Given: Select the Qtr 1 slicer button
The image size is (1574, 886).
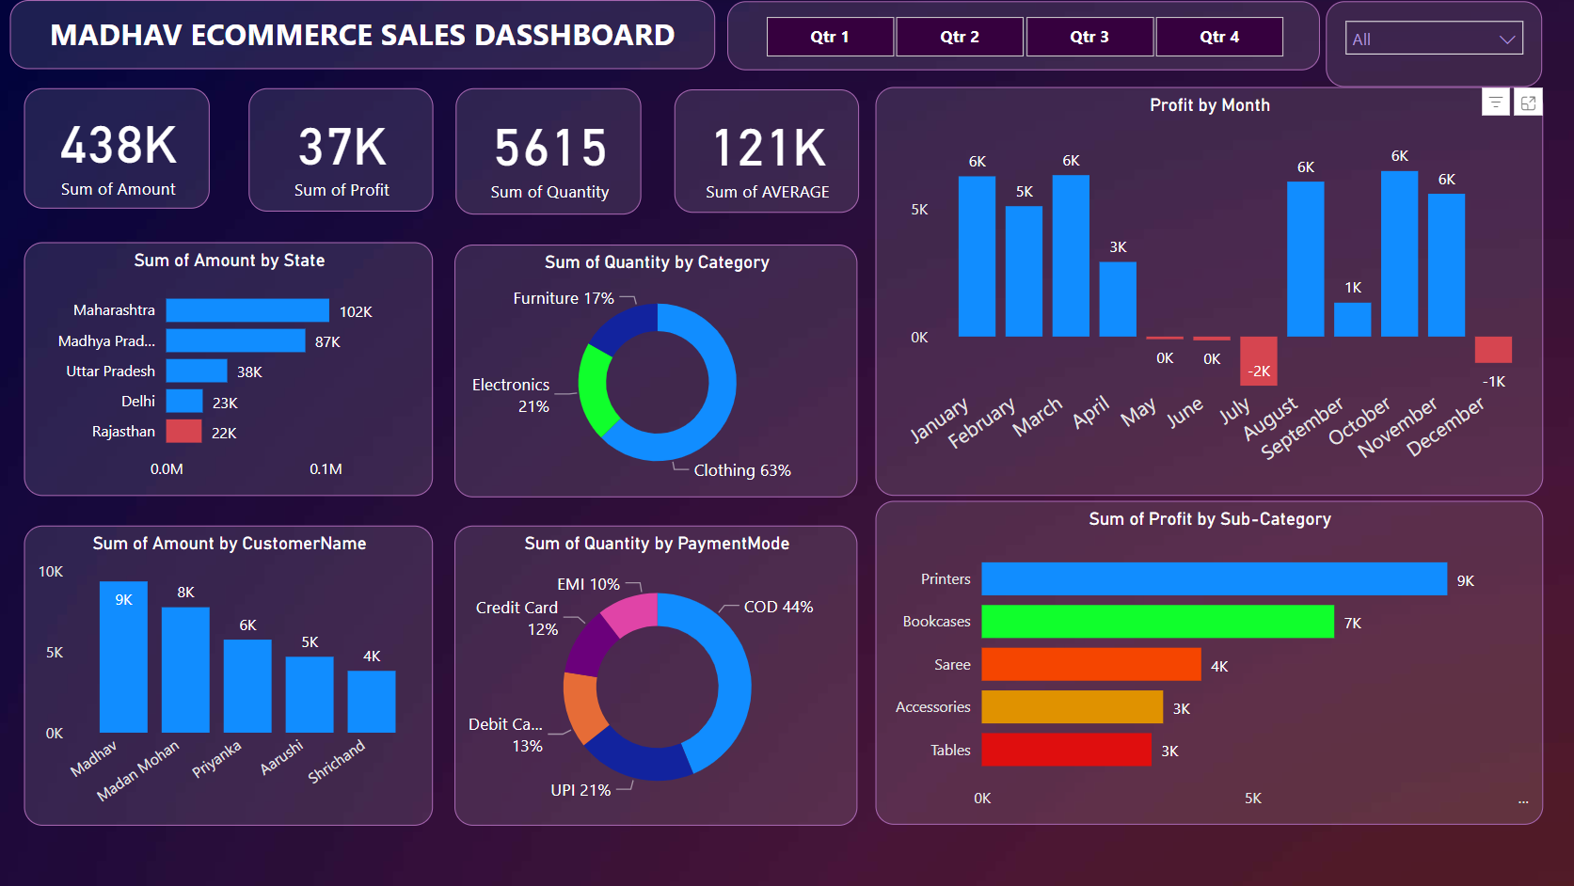Looking at the screenshot, I should pyautogui.click(x=830, y=37).
